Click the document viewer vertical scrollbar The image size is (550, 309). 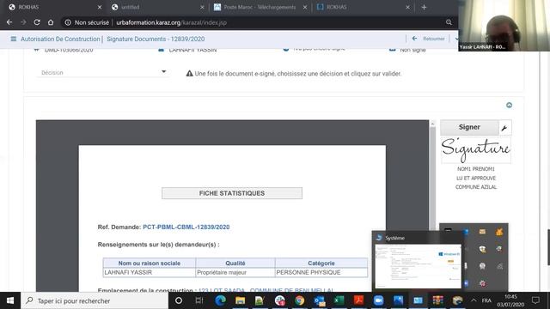(x=432, y=207)
